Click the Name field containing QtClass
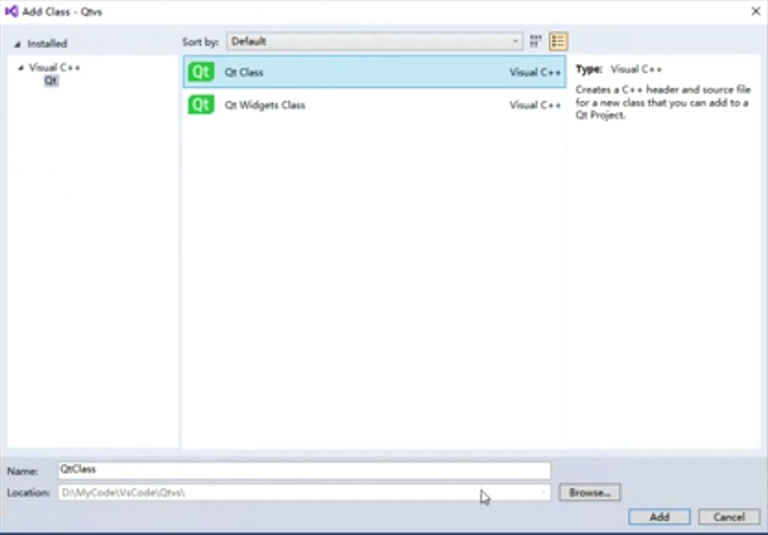This screenshot has height=535, width=768. (305, 470)
